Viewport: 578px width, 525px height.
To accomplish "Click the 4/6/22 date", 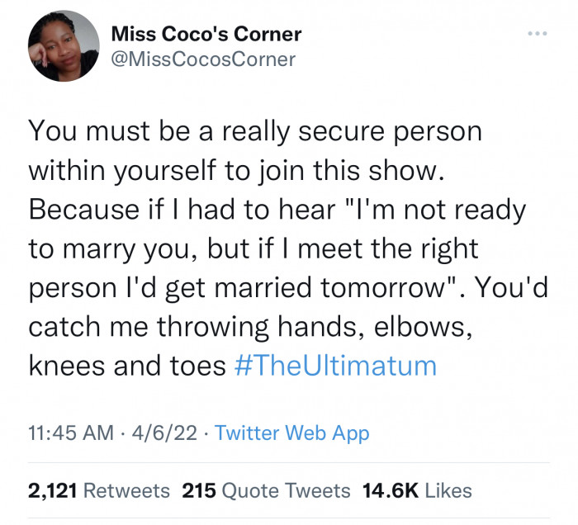I will coord(164,433).
